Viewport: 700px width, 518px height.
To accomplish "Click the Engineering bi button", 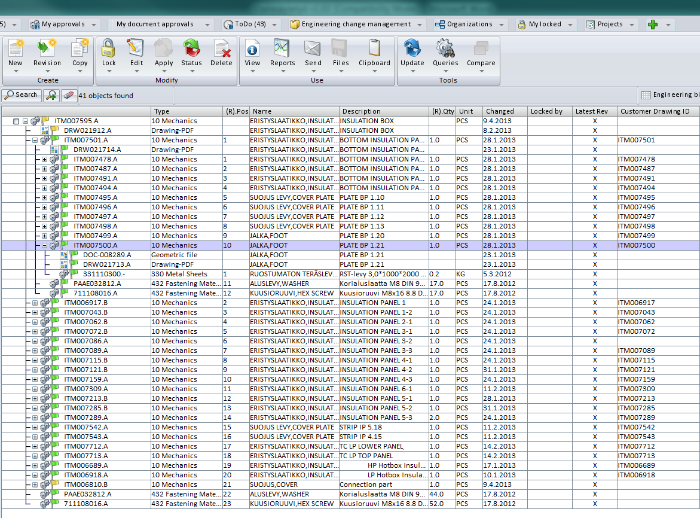I will pos(670,95).
